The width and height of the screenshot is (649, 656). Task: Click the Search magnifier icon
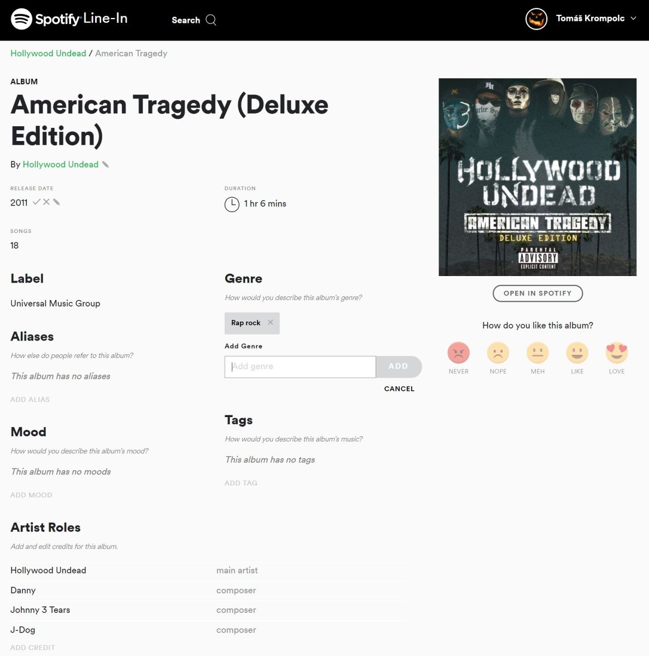[211, 20]
